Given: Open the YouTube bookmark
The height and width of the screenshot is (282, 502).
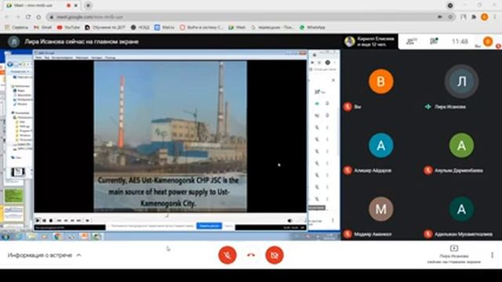Looking at the screenshot, I should [x=68, y=27].
